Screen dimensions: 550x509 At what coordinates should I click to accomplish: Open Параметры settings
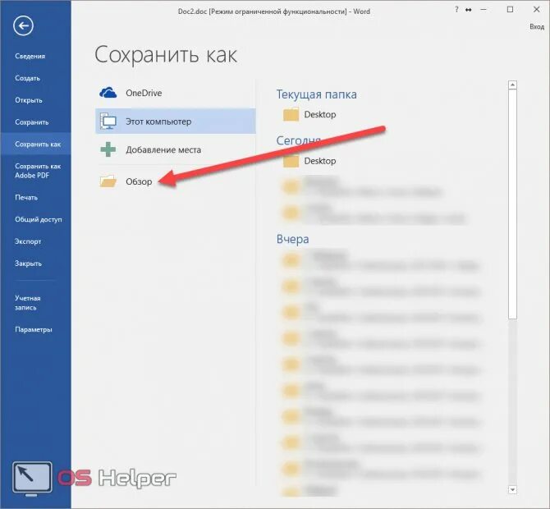pos(34,330)
